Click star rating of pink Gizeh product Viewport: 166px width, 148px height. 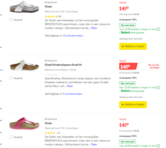tap(51, 133)
